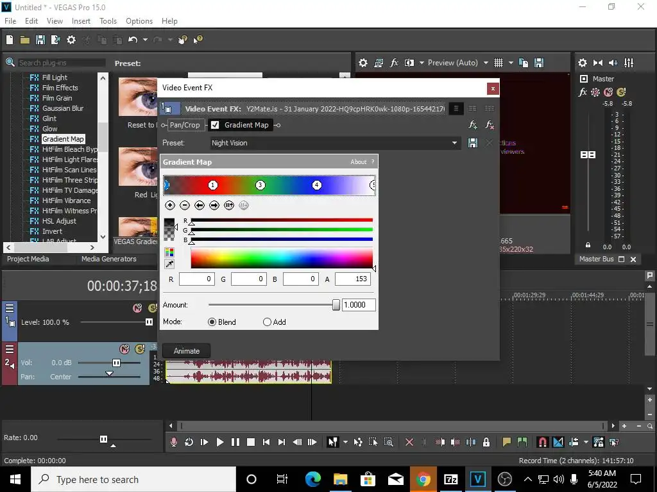
Task: Select the Blend mode radio button
Action: coord(212,322)
